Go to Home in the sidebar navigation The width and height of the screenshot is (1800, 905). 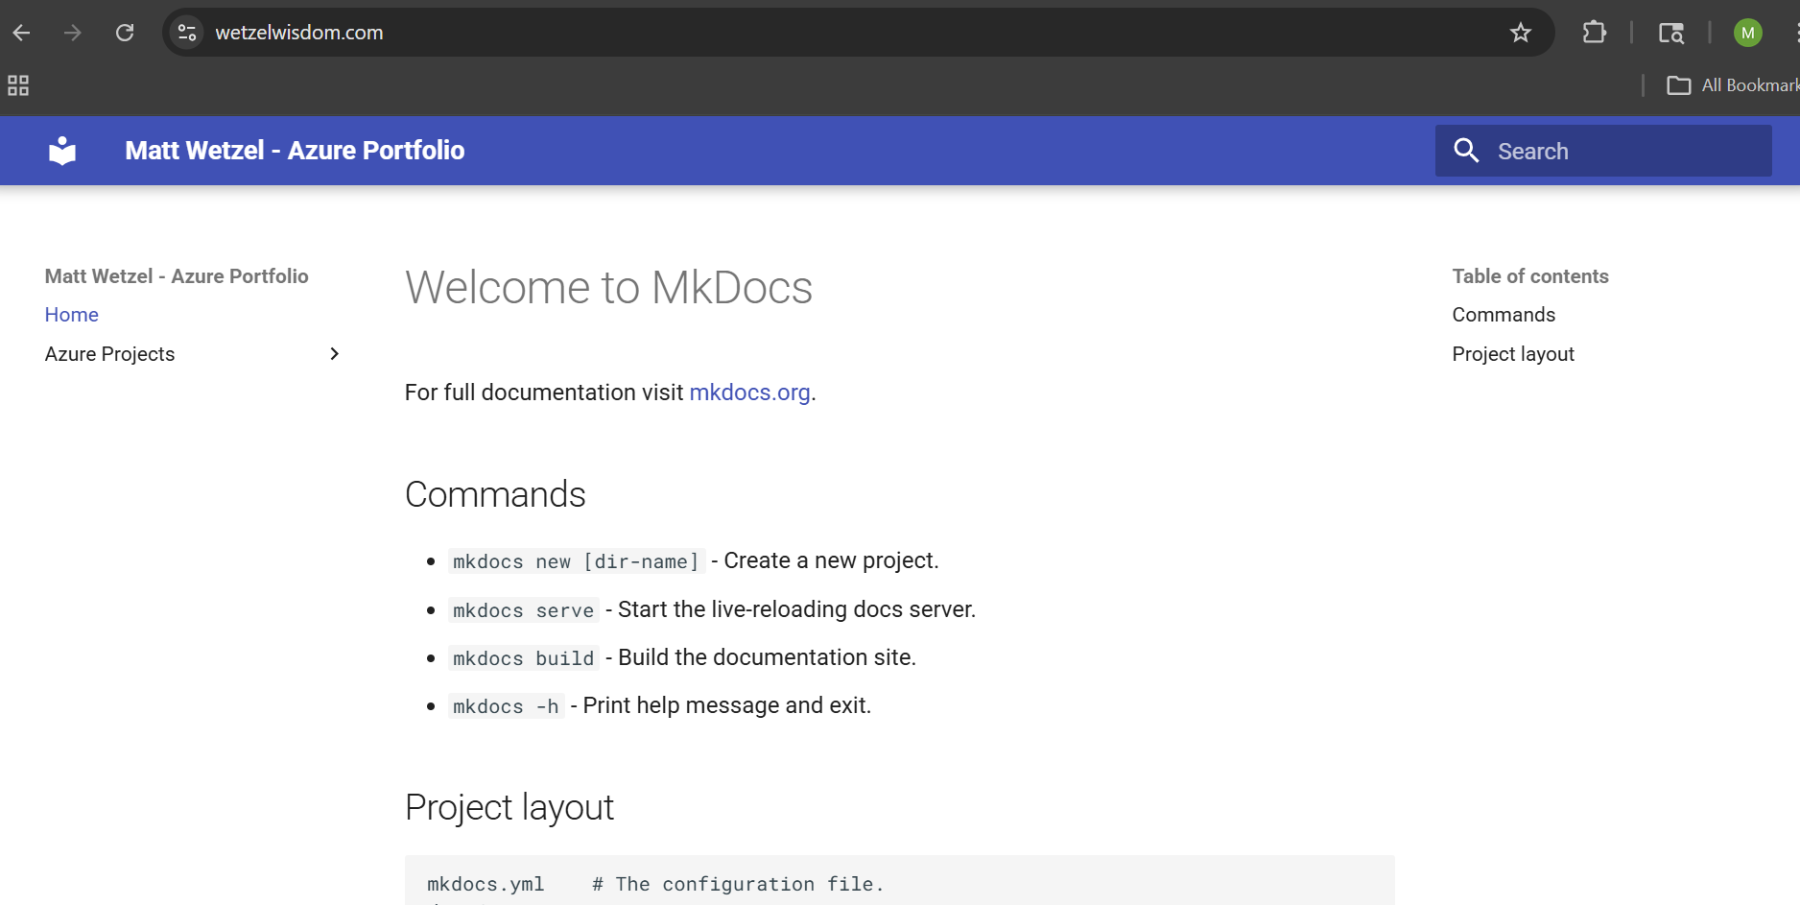click(x=72, y=315)
